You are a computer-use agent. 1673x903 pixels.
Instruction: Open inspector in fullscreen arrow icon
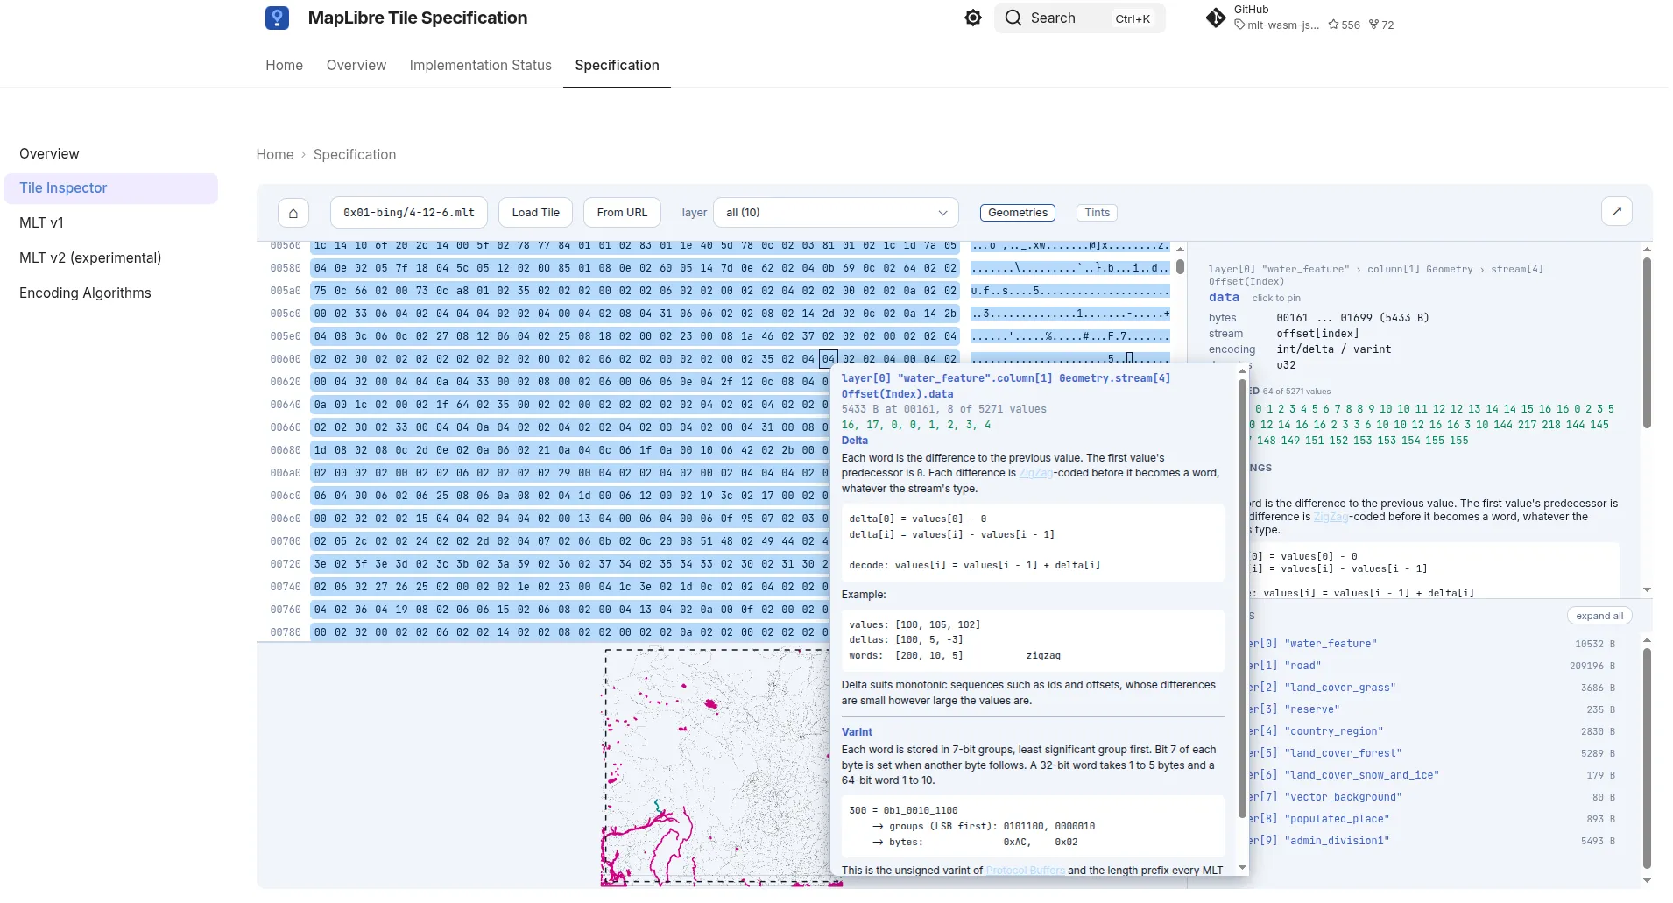click(x=1617, y=211)
